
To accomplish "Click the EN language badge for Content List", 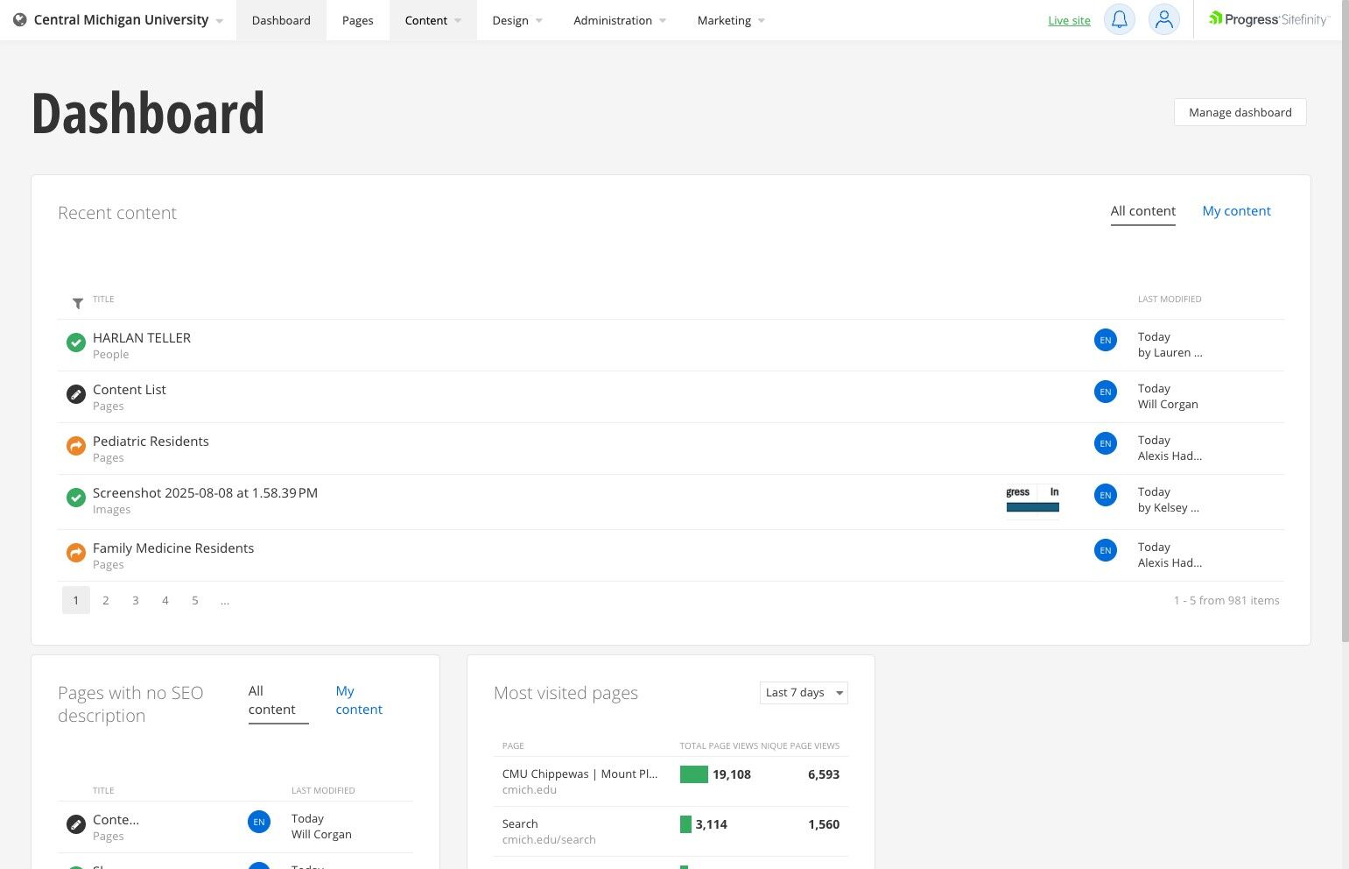I will pyautogui.click(x=1106, y=392).
